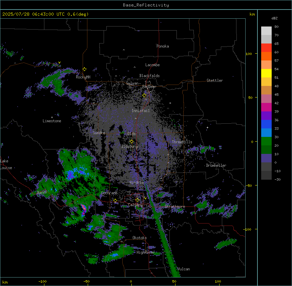
Task: Select the Didsbury label
Action: [130, 146]
